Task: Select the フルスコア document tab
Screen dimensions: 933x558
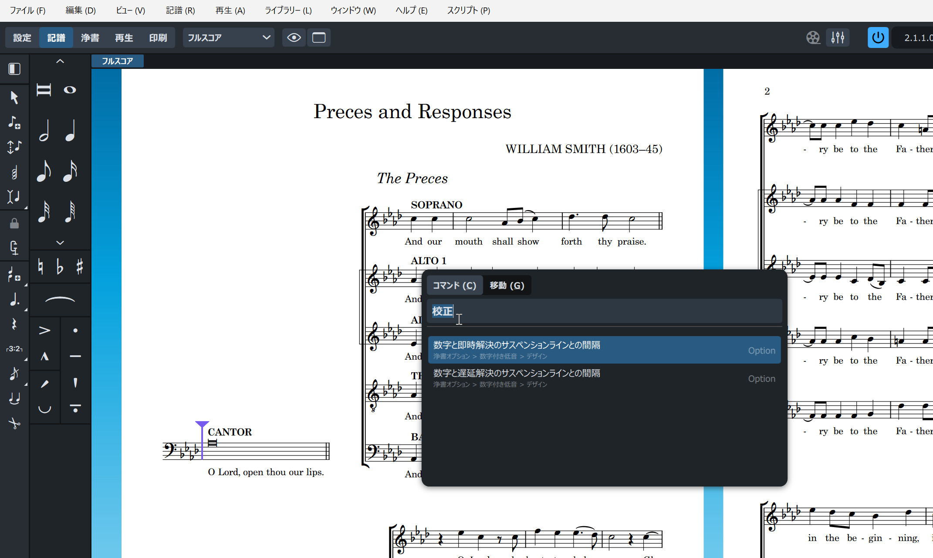Action: coord(118,61)
